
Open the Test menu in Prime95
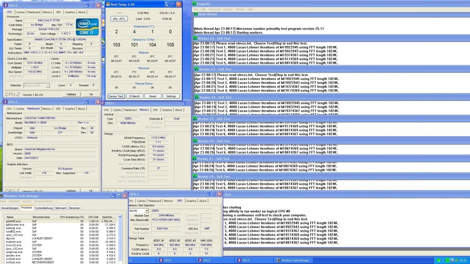(196, 9)
